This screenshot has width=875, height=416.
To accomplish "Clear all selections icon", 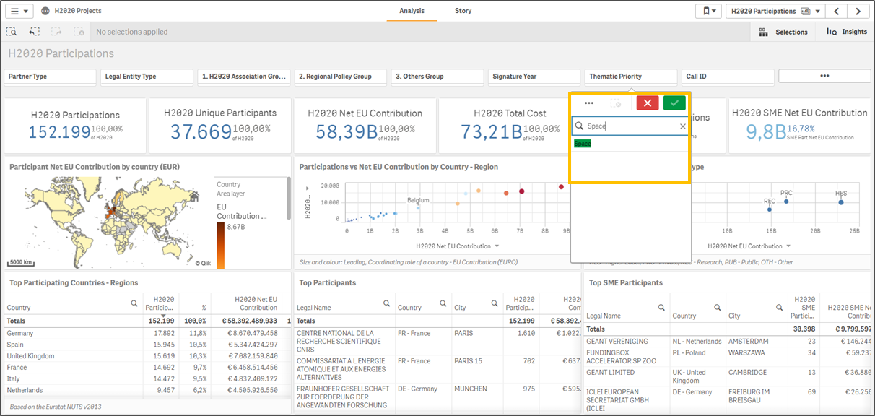I will click(x=79, y=32).
